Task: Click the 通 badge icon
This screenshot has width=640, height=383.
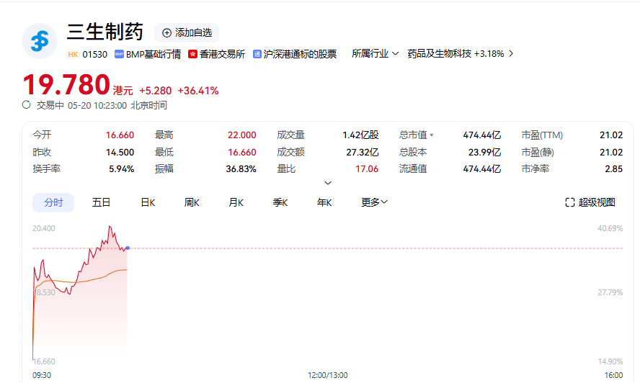Action: pos(257,54)
